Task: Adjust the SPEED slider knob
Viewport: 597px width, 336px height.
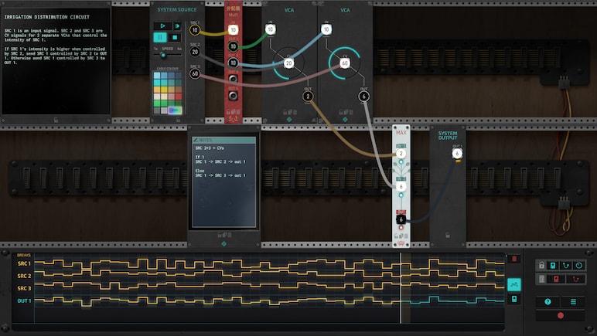Action: point(163,56)
